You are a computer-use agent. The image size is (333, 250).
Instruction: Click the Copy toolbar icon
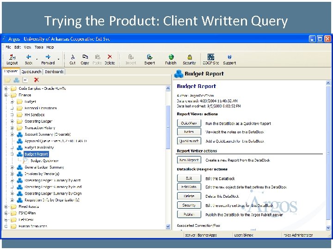85,57
